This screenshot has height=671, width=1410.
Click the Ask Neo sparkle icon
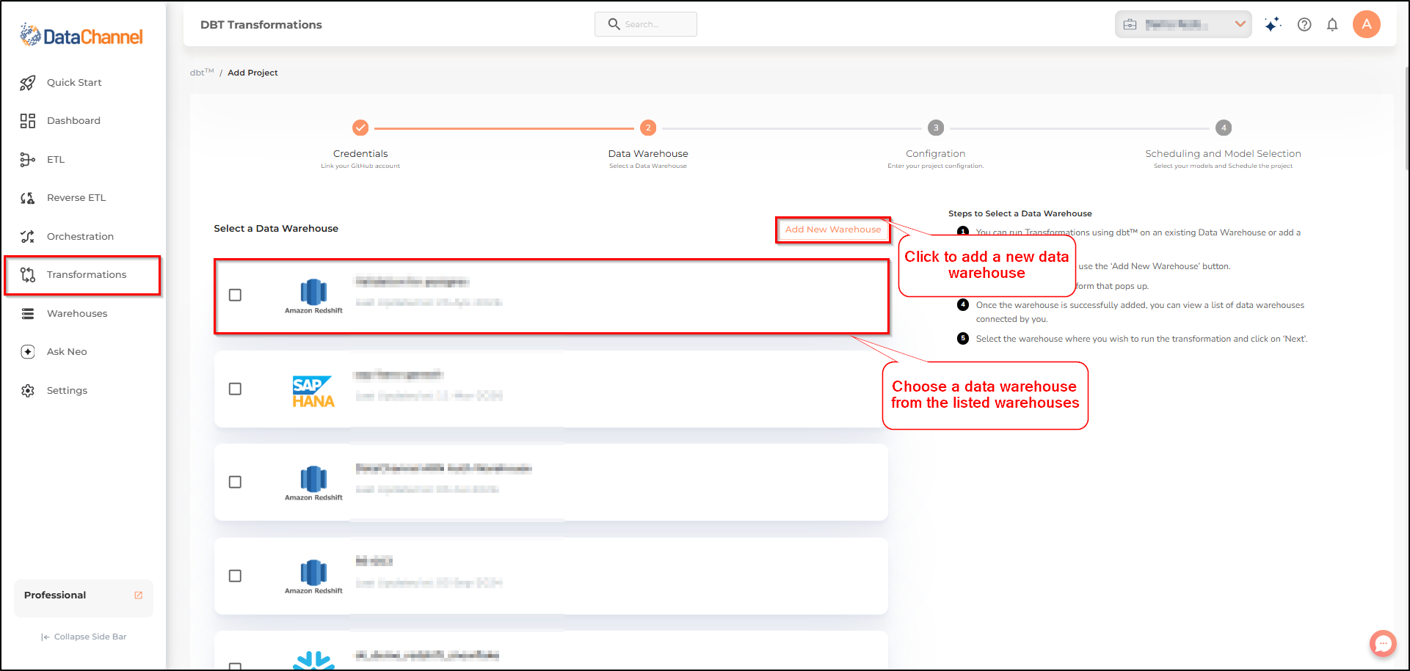[x=28, y=352]
